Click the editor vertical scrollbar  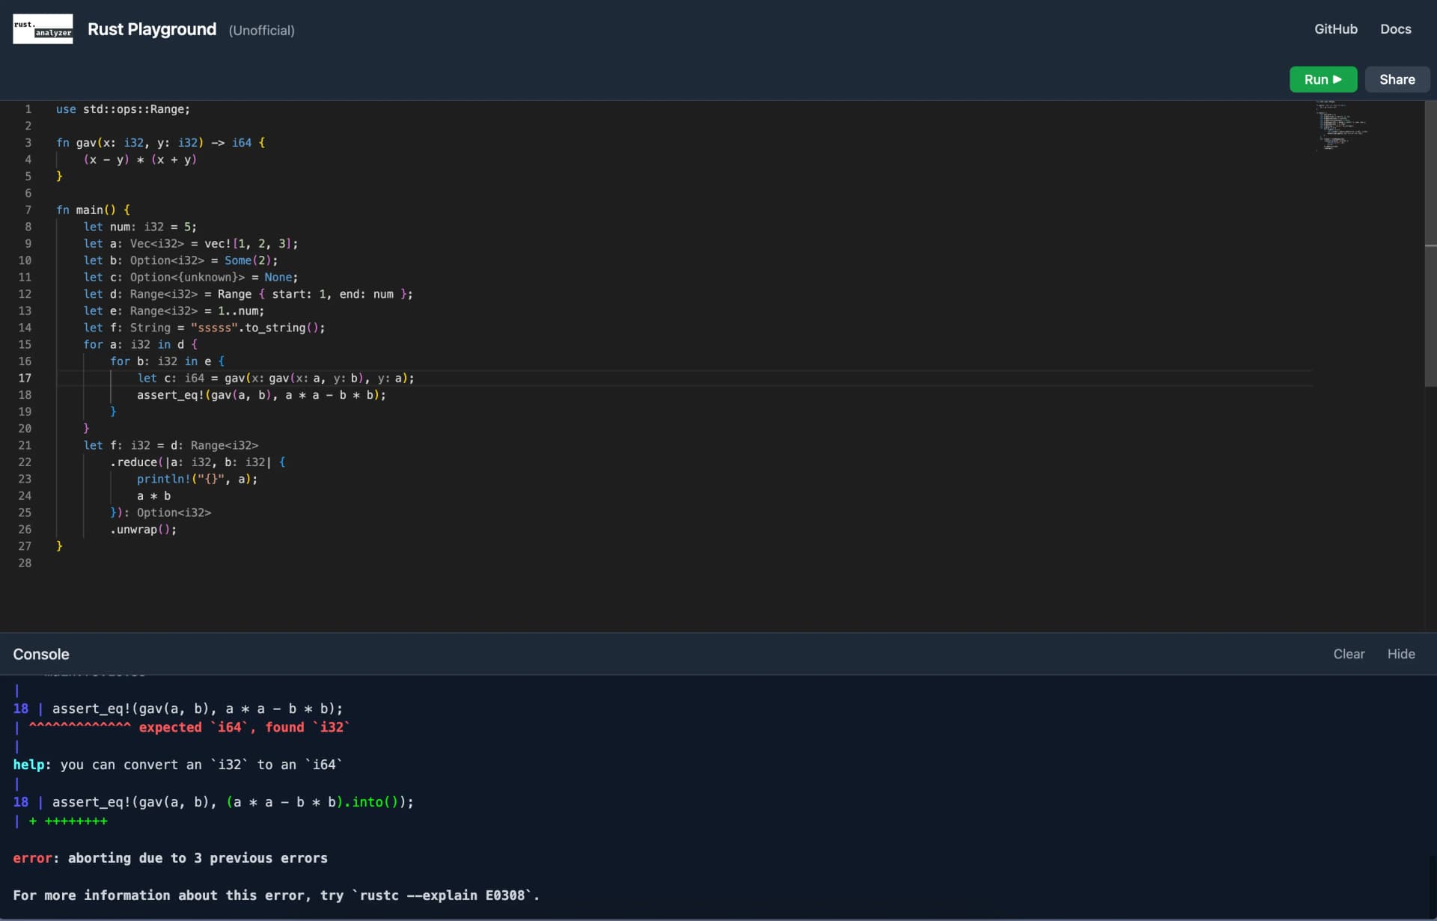1430,243
